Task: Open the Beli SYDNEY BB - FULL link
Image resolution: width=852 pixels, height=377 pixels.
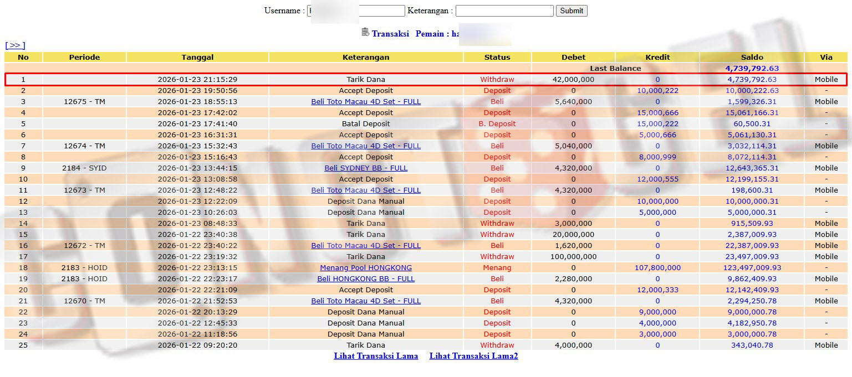Action: [366, 168]
